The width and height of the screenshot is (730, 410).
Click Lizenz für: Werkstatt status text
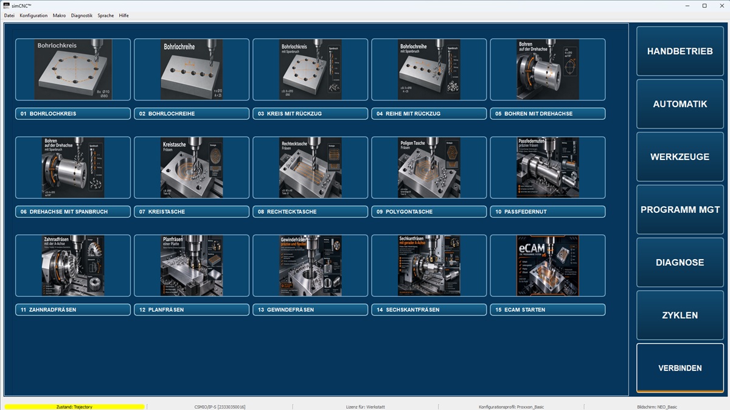[x=366, y=406]
